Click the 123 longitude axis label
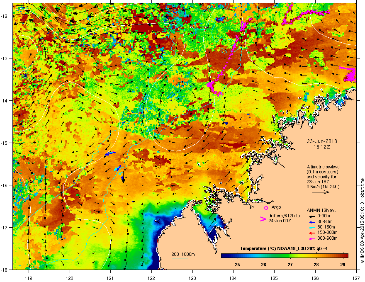Viewport: 365px width, 282px height. coord(192,278)
